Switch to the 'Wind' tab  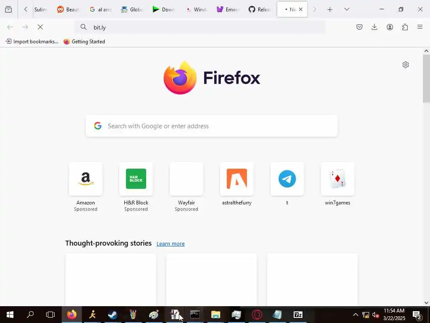196,9
